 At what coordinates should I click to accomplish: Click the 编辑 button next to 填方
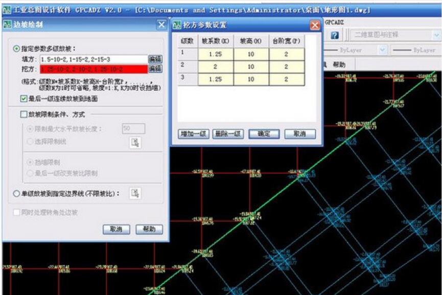click(x=155, y=59)
